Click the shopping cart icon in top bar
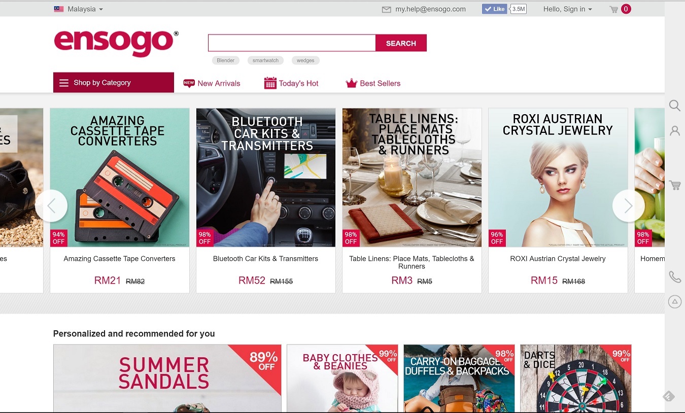Screen dimensions: 685x413 613,9
